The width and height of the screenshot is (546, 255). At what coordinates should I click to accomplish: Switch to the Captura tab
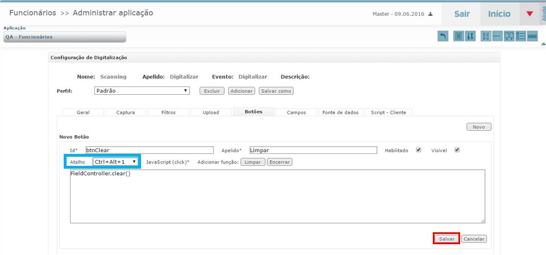(126, 112)
